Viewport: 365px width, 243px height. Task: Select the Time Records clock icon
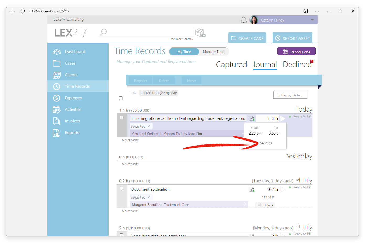tap(56, 86)
